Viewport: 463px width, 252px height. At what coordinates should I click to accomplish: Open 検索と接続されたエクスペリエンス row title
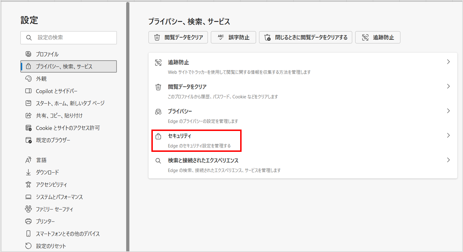203,160
